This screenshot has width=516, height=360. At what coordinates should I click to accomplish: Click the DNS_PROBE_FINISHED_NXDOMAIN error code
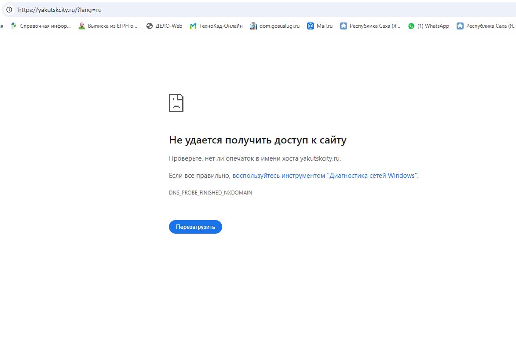pyautogui.click(x=210, y=193)
